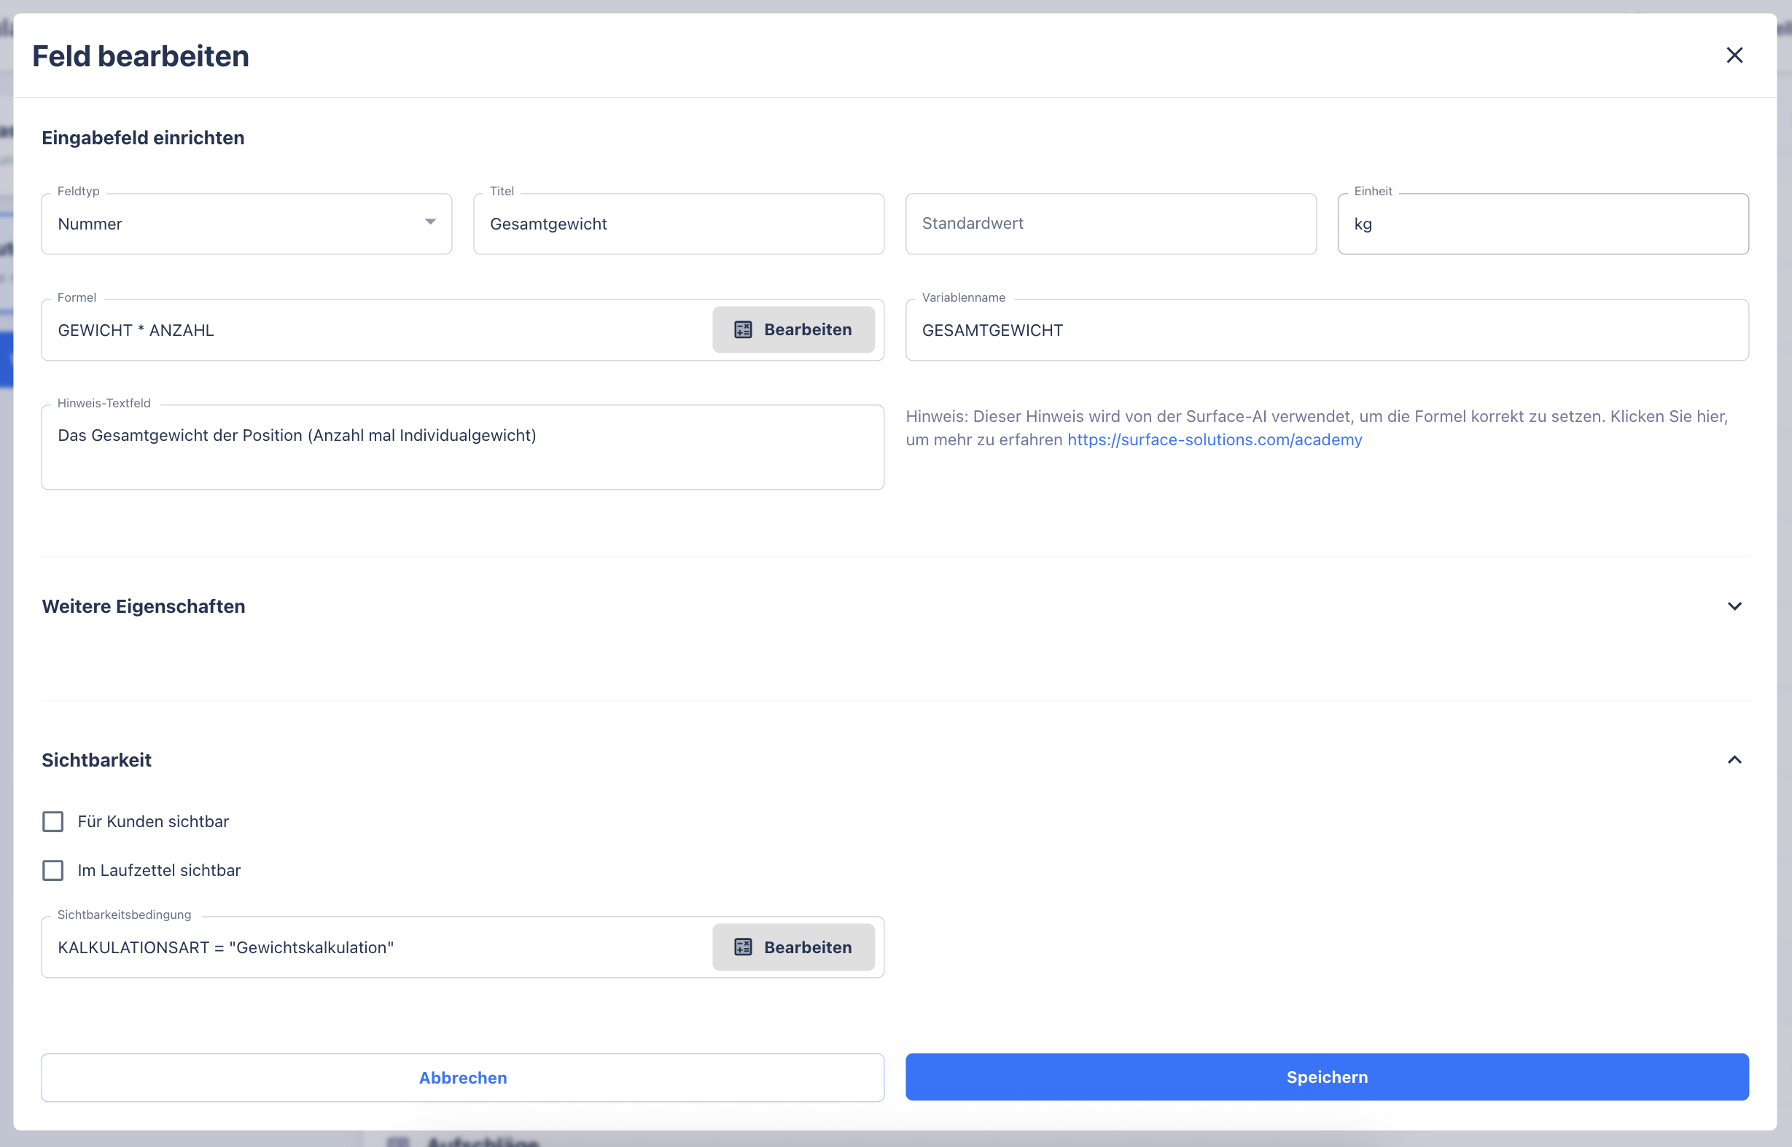Click into the Titel field Gesamtgewicht
Screen dimensions: 1792x1147
pyautogui.click(x=678, y=224)
